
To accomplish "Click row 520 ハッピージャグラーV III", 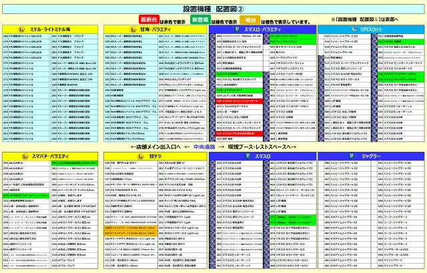I will point(348,36).
